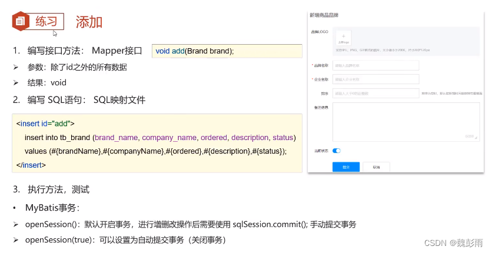Viewport: 492px width, 253px height.
Task: Click the textarea resize handle near 0/200
Action: (x=476, y=137)
